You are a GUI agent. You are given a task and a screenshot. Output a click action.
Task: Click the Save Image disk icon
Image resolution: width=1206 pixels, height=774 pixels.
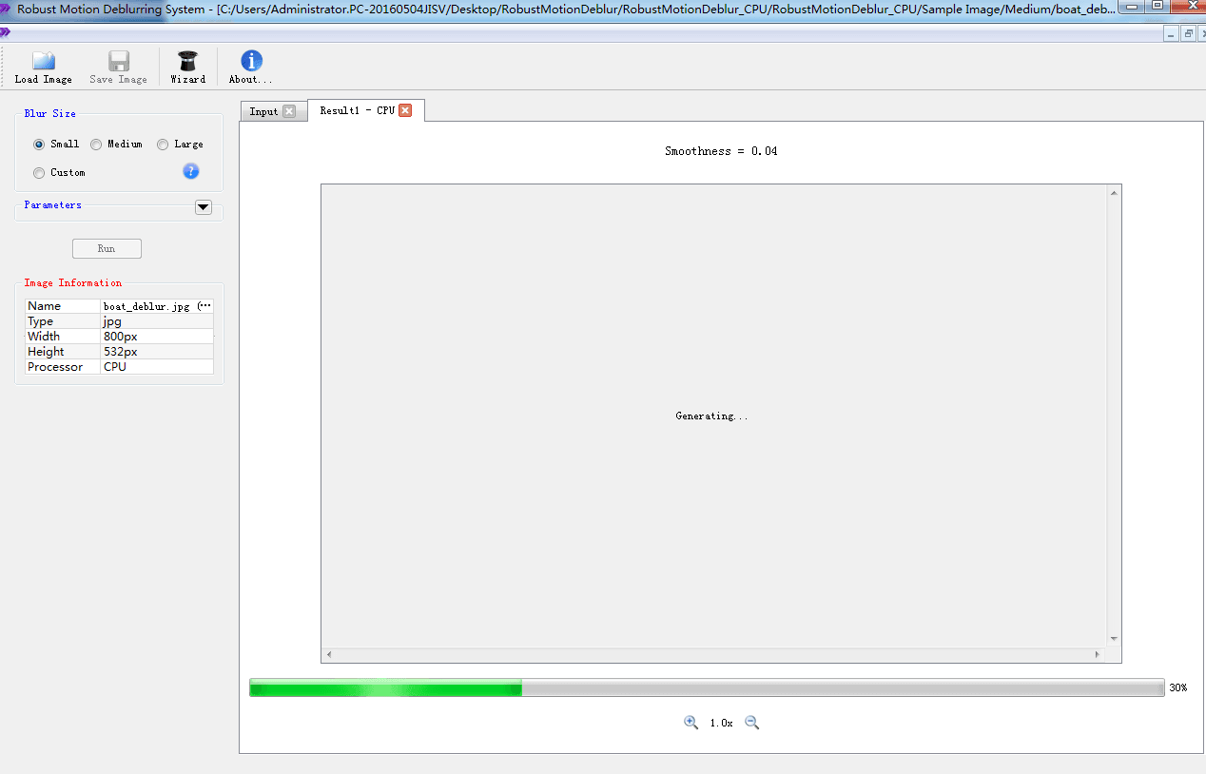click(x=118, y=62)
